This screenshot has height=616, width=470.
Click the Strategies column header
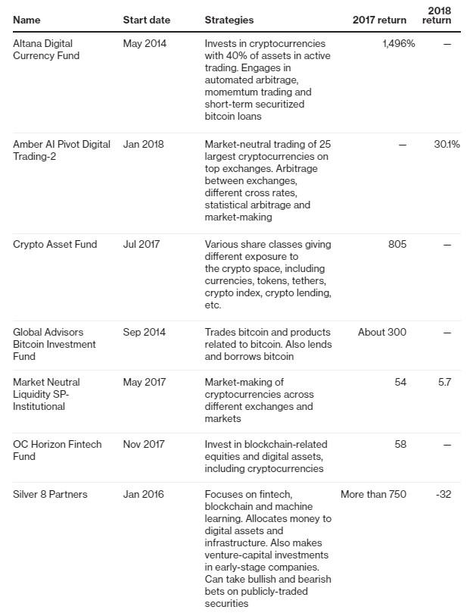point(229,20)
